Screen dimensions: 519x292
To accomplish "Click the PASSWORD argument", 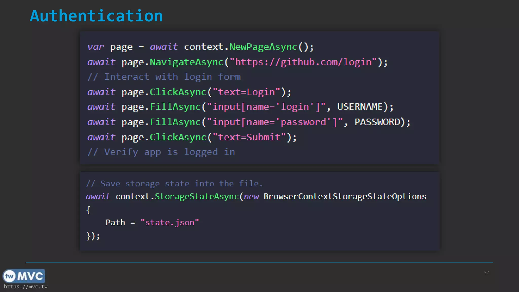I will point(377,122).
